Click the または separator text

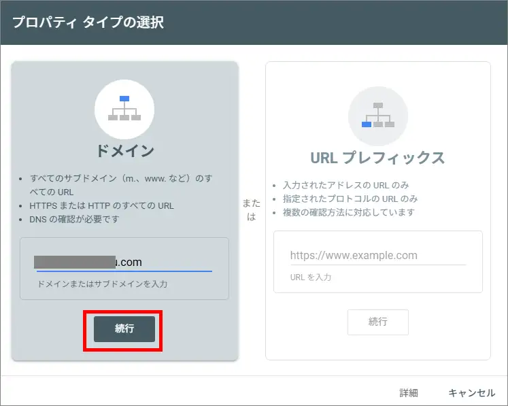pyautogui.click(x=251, y=210)
